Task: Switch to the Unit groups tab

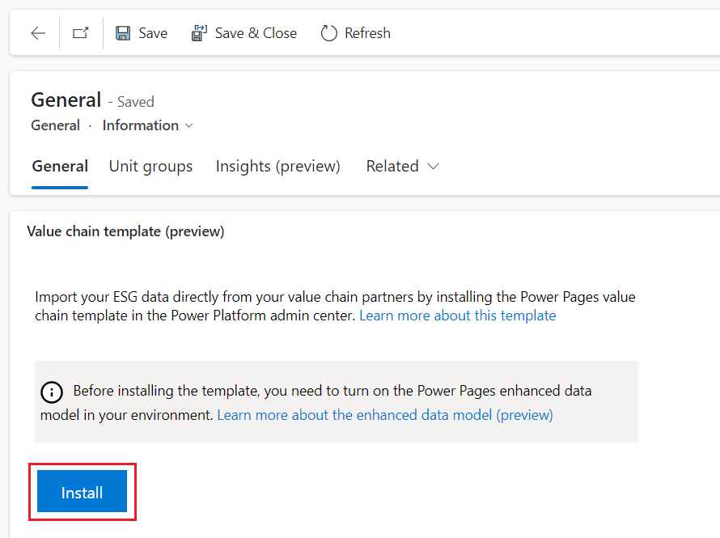Action: tap(150, 166)
